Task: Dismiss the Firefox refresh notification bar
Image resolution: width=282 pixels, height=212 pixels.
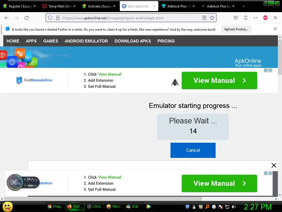Action: (x=275, y=29)
